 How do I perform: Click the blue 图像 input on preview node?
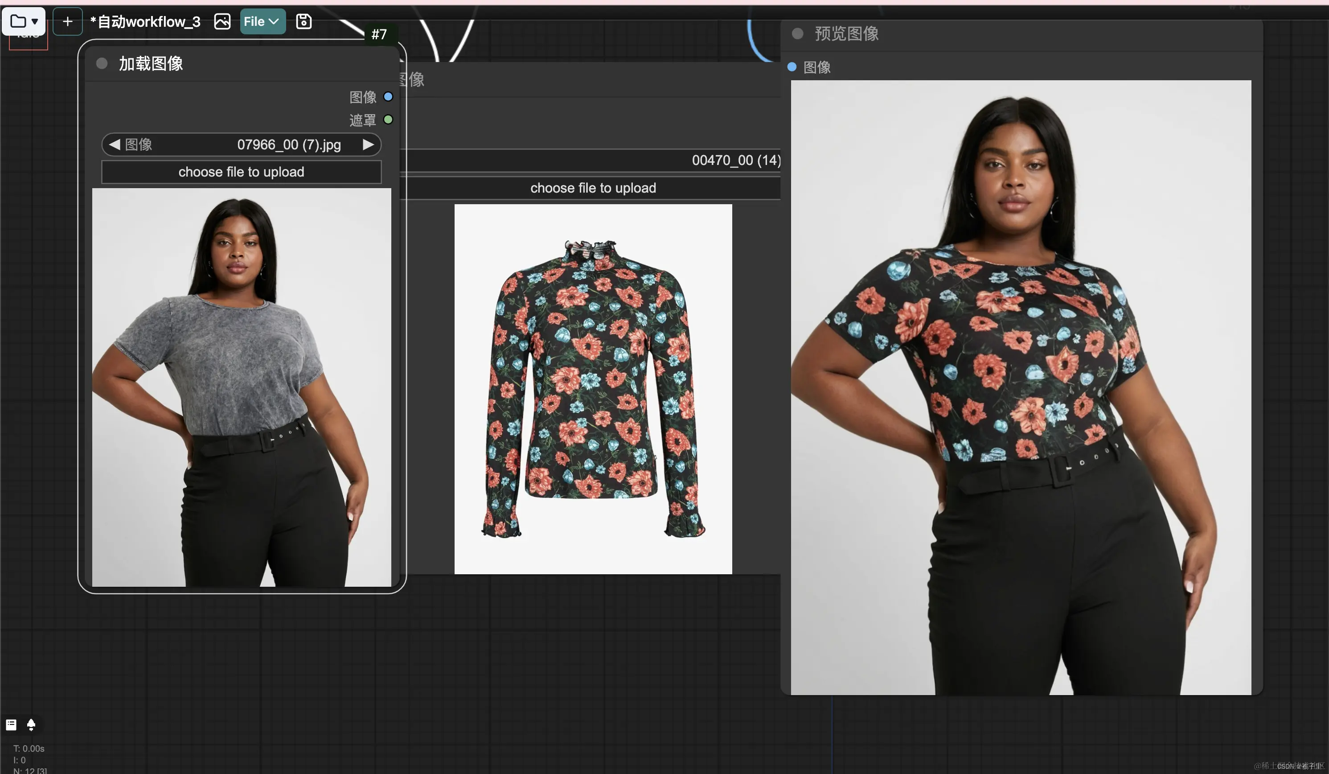pos(792,67)
